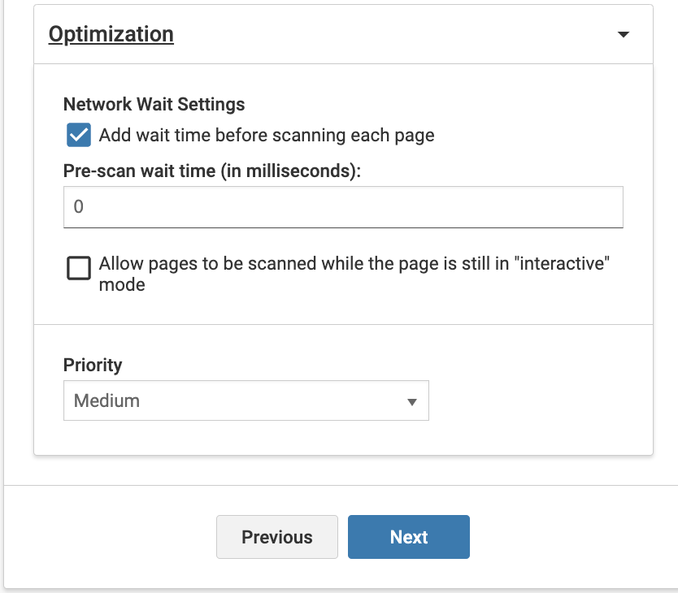The width and height of the screenshot is (678, 593).
Task: Focus the Pre-scan wait time input field
Action: point(343,207)
